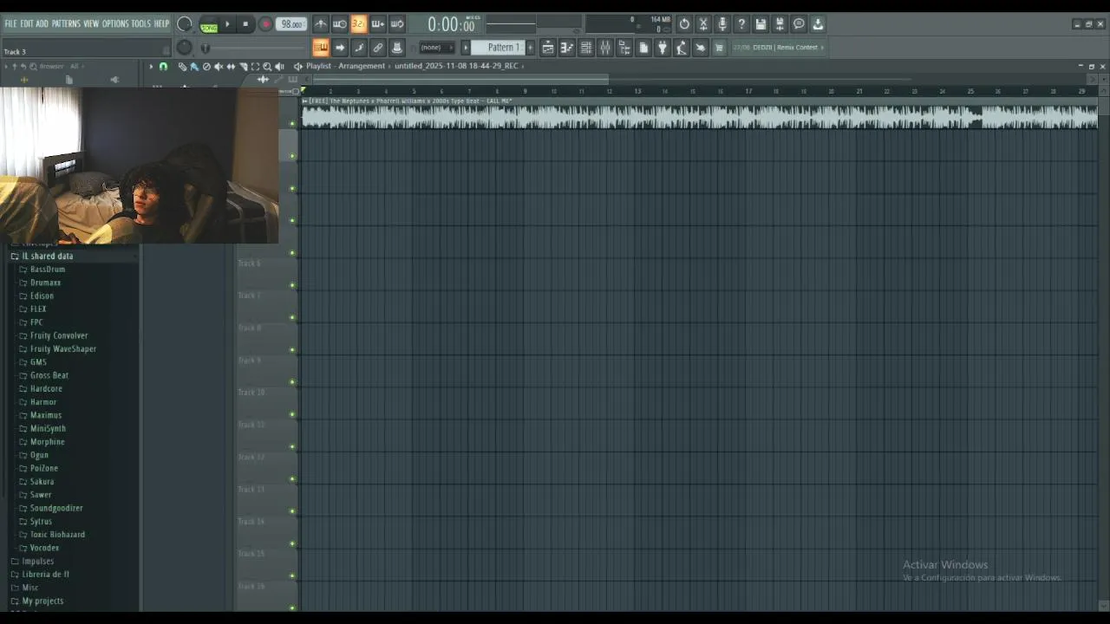Open the EDIT menu

(26, 23)
